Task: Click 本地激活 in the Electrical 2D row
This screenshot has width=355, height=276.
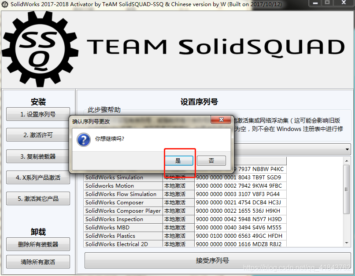Action: pyautogui.click(x=179, y=244)
